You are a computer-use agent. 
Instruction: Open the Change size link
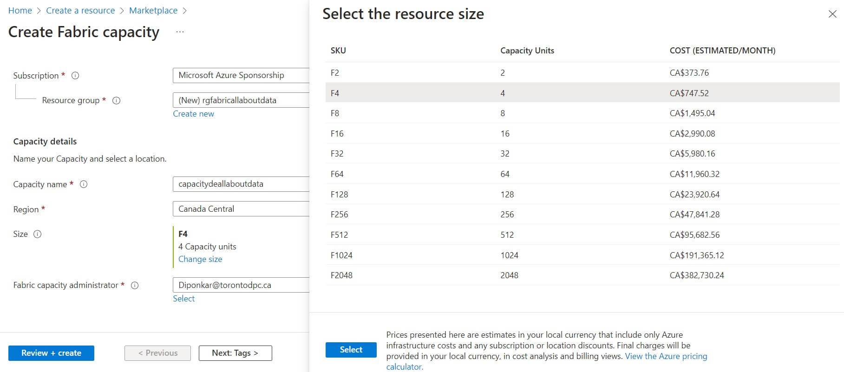click(x=200, y=259)
